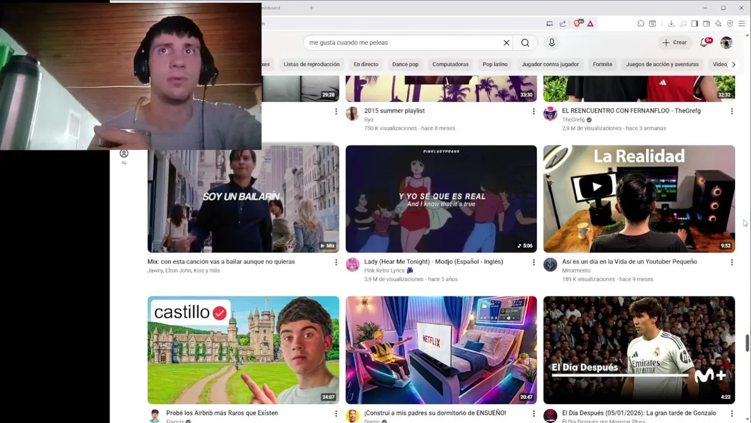Screen dimensions: 751x423
Task: Open Brave VPN shield icon
Action: [730, 23]
